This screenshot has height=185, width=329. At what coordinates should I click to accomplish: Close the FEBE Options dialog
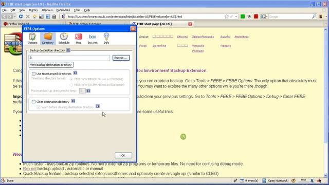coord(133,29)
